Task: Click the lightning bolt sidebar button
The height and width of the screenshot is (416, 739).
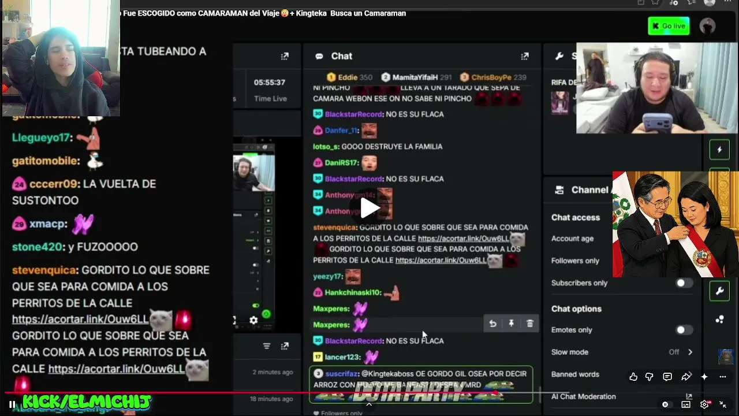Action: pos(719,150)
